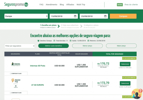This screenshot has height=100, width=143.
Task: Click Selecionar for Intermac 60 Prata
Action: click(x=125, y=64)
